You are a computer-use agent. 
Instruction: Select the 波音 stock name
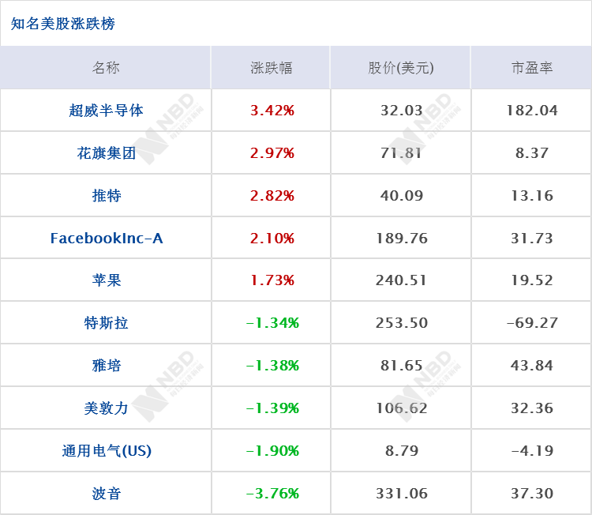(x=106, y=494)
